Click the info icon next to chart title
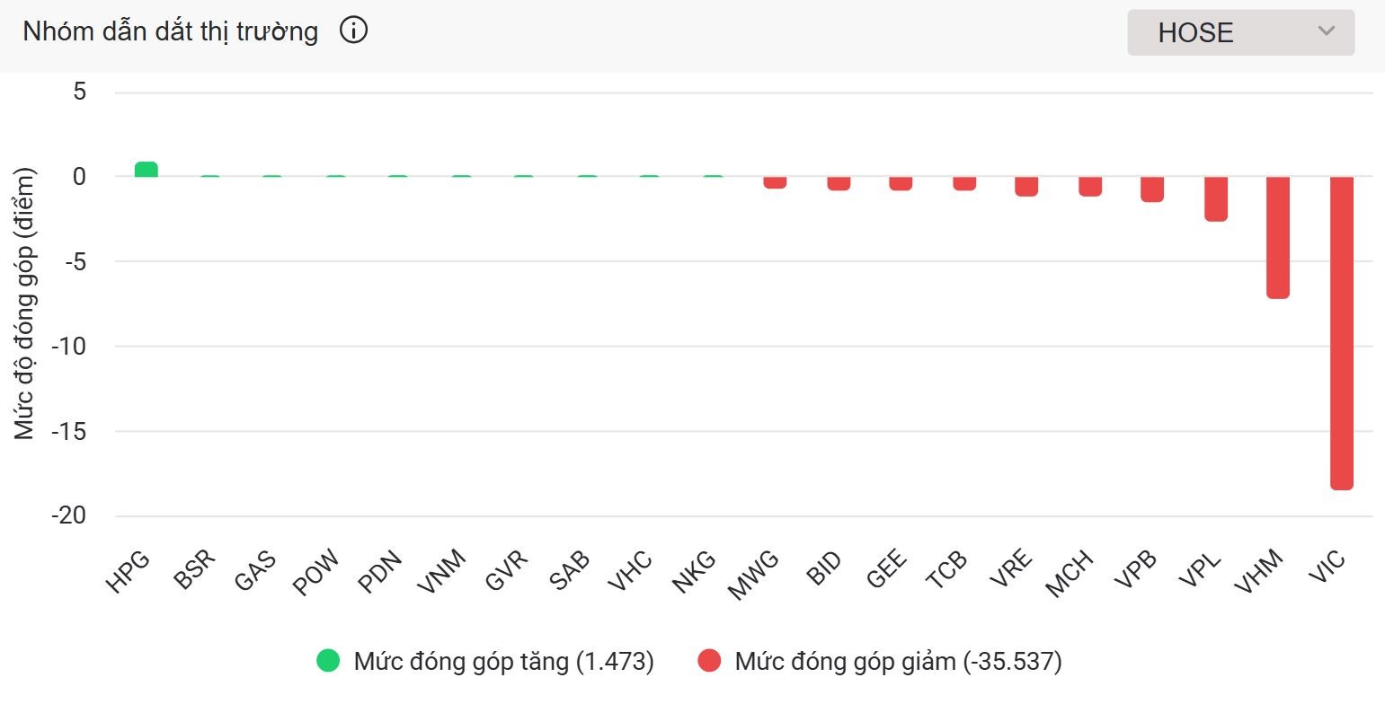The height and width of the screenshot is (704, 1385). coord(354,30)
